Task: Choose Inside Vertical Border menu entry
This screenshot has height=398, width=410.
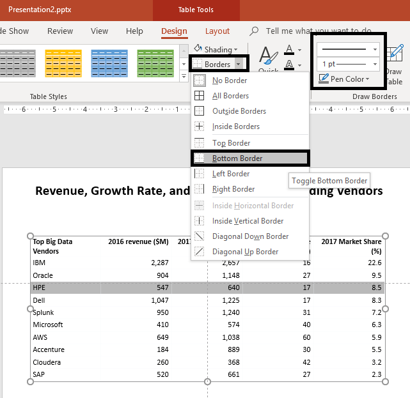Action: point(250,221)
